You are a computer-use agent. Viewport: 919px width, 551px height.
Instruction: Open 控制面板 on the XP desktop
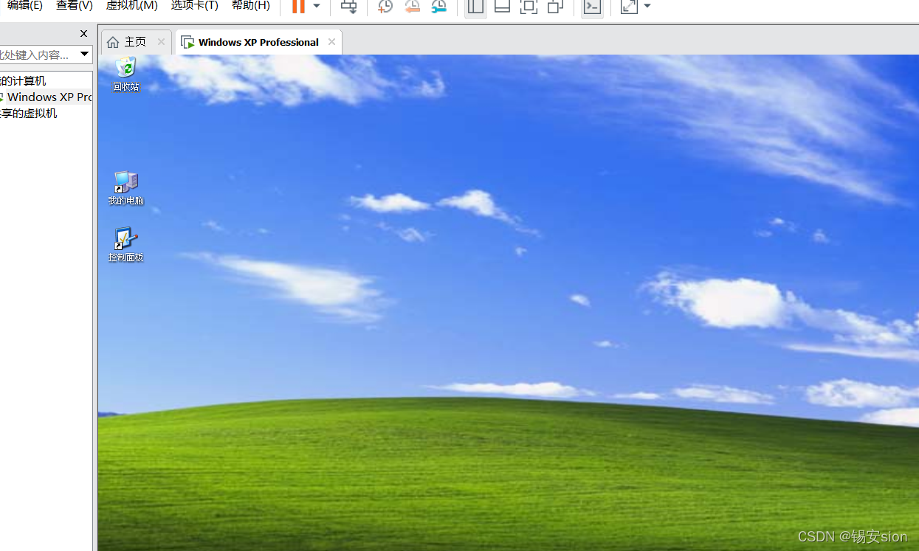click(x=125, y=242)
